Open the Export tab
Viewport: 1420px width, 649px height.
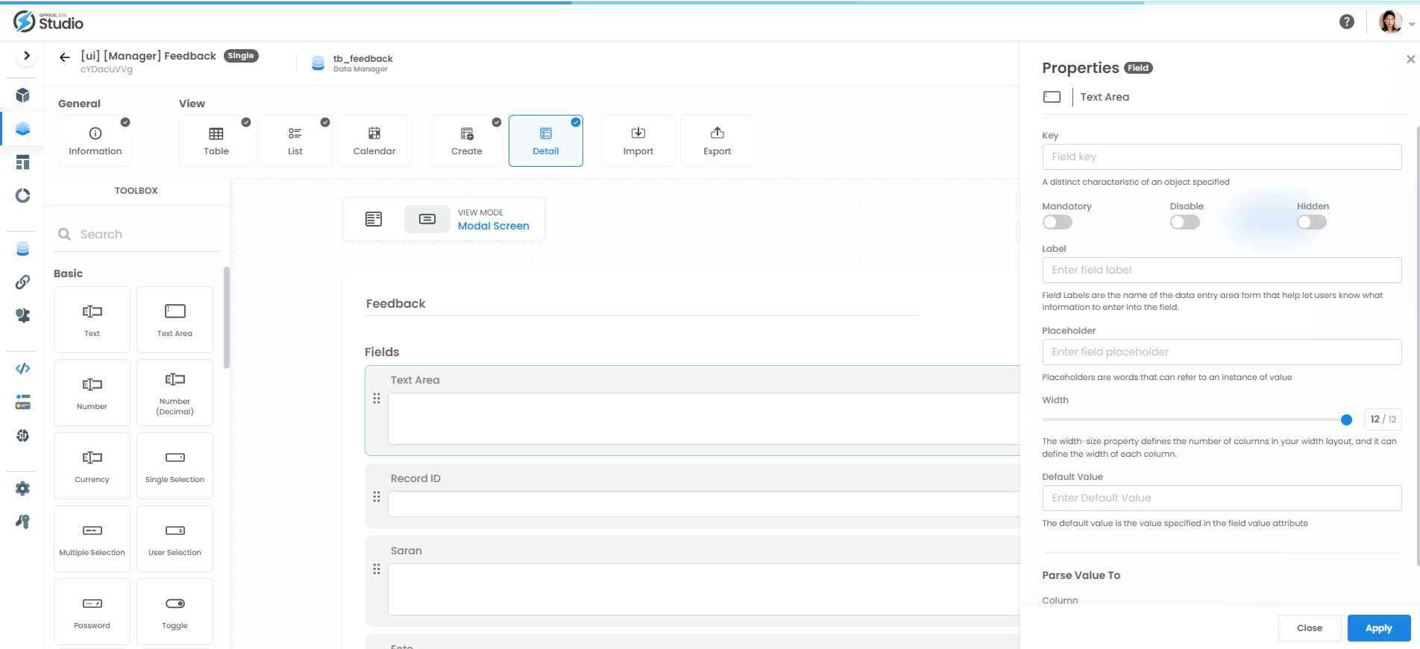click(x=717, y=141)
